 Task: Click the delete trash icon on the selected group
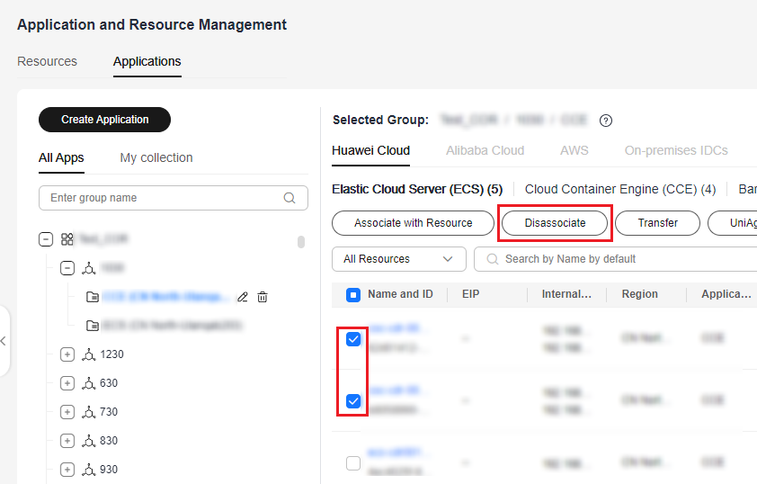[x=263, y=297]
